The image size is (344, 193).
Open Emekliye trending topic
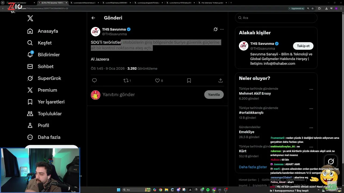(x=246, y=132)
